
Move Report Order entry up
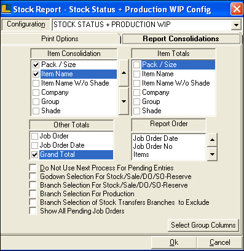[212, 140]
